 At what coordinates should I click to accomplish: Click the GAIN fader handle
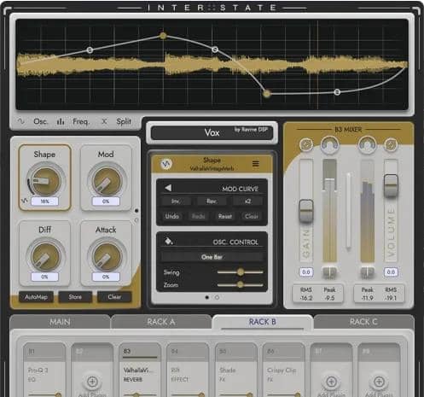[x=306, y=211]
